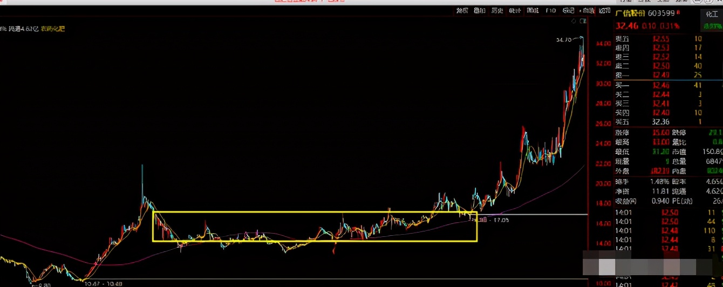
Task: Select the 买一 bid row at 32.46
Action: 669,85
